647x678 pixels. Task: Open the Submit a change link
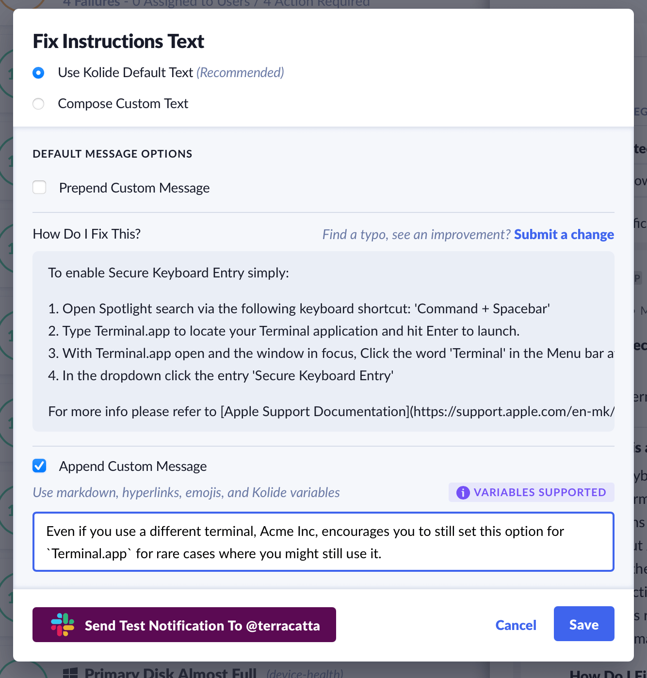[564, 235]
